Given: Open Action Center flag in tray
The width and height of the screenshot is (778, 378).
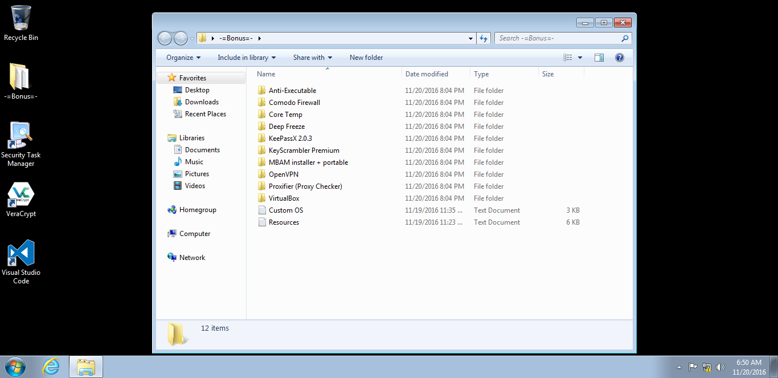Looking at the screenshot, I should tap(693, 367).
